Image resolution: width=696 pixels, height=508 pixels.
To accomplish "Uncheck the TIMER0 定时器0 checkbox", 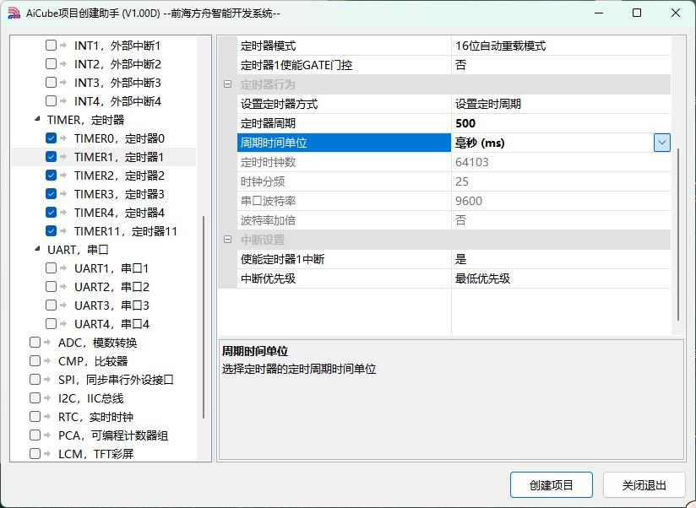I will click(x=51, y=138).
